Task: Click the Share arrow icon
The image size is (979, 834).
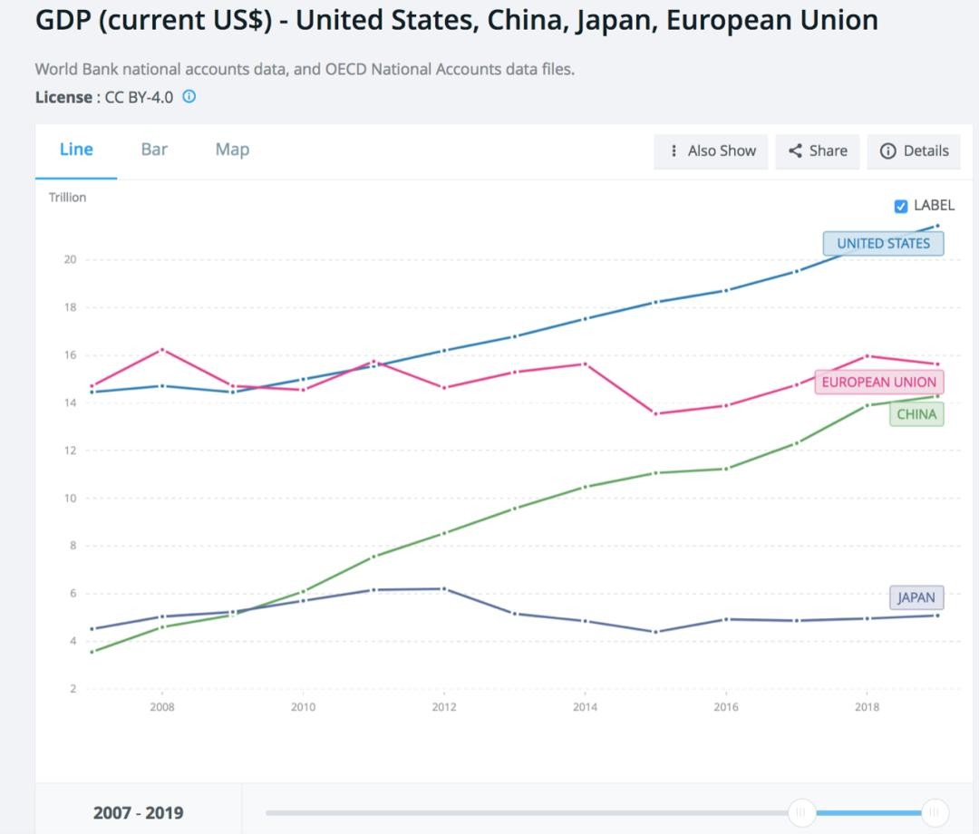Action: pos(795,150)
